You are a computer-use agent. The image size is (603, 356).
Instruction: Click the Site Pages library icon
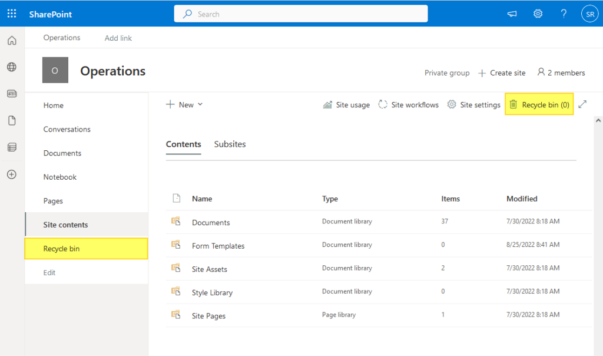[175, 314]
